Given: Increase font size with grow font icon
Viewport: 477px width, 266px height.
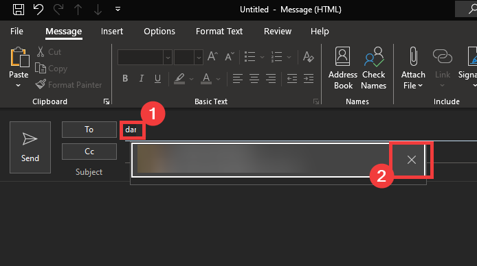Looking at the screenshot, I should click(x=212, y=57).
